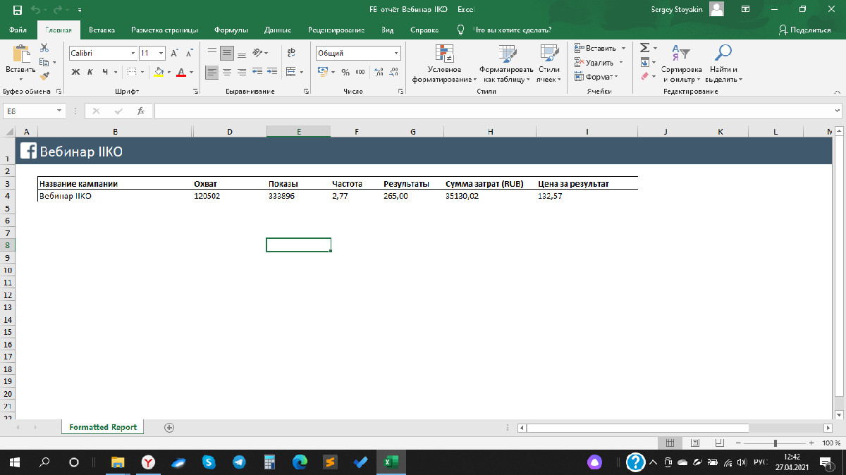Image resolution: width=846 pixels, height=475 pixels.
Task: Open the font color dropdown arrow
Action: click(x=191, y=72)
